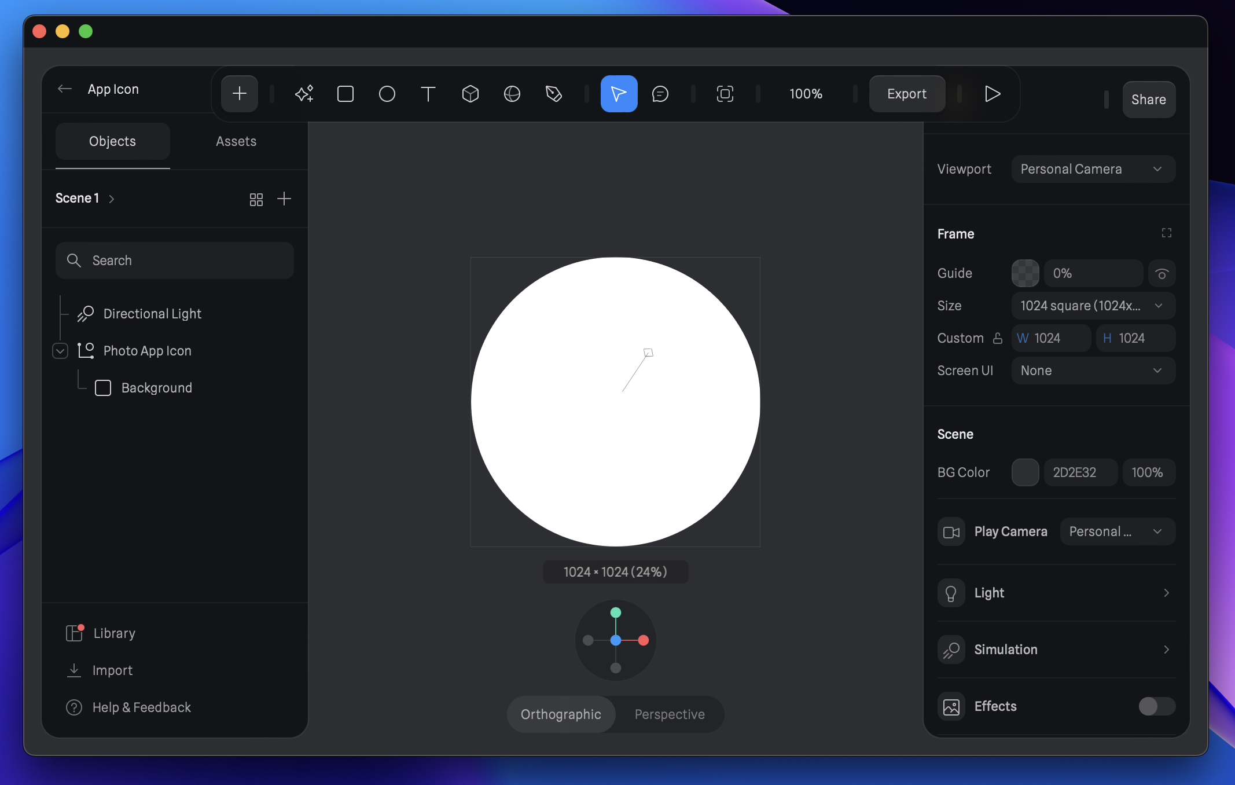Open the Viewport camera dropdown
This screenshot has height=785, width=1235.
click(x=1093, y=168)
